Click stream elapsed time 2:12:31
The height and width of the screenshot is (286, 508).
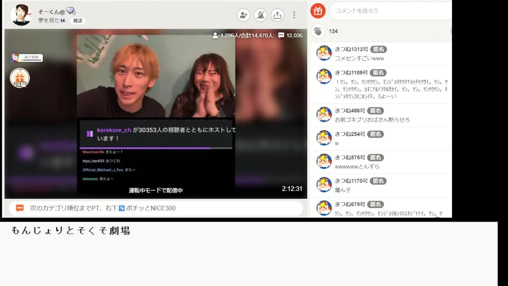tap(292, 189)
